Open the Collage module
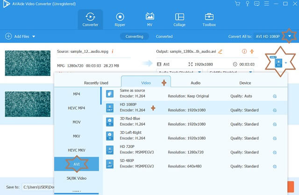The width and height of the screenshot is (299, 195). [179, 20]
